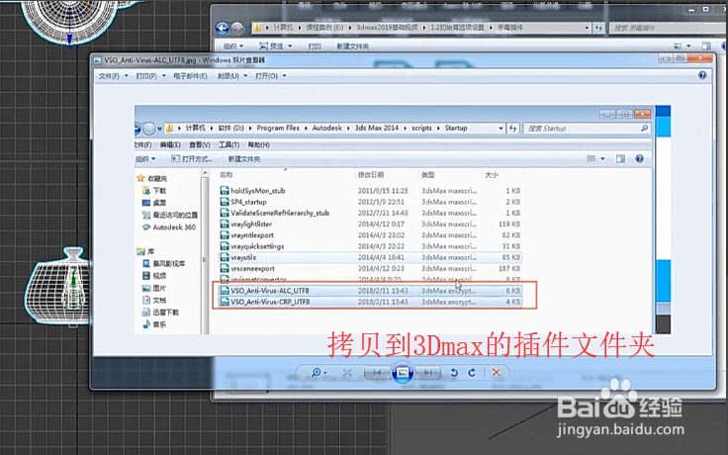The width and height of the screenshot is (728, 455).
Task: Click 新建文件夹 in the background Explorer toolbar
Action: [x=352, y=45]
